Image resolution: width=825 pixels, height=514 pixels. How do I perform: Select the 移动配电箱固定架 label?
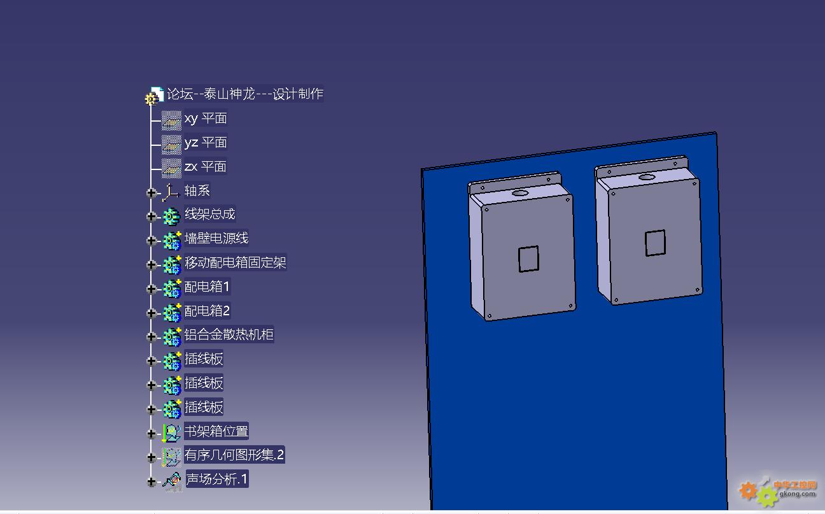[236, 262]
